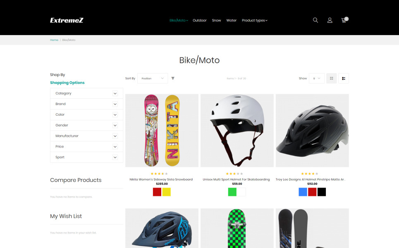This screenshot has height=248, width=399.
Task: Open the user account icon
Action: (330, 20)
